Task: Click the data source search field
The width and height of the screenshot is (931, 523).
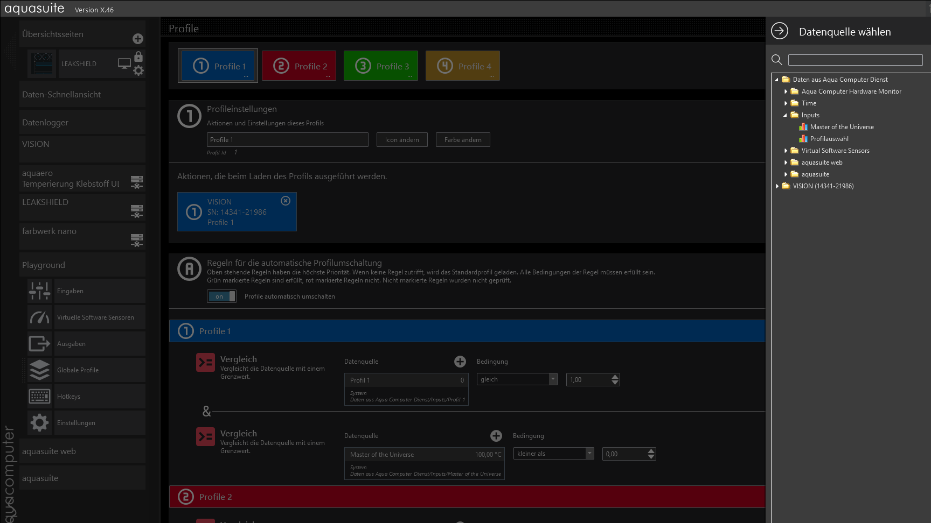Action: pos(855,60)
